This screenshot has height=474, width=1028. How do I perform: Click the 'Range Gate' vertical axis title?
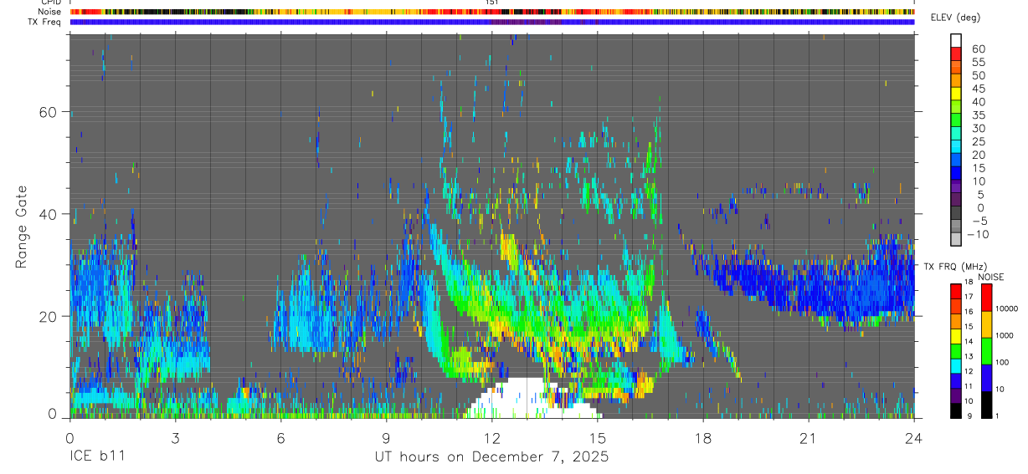[x=22, y=227]
